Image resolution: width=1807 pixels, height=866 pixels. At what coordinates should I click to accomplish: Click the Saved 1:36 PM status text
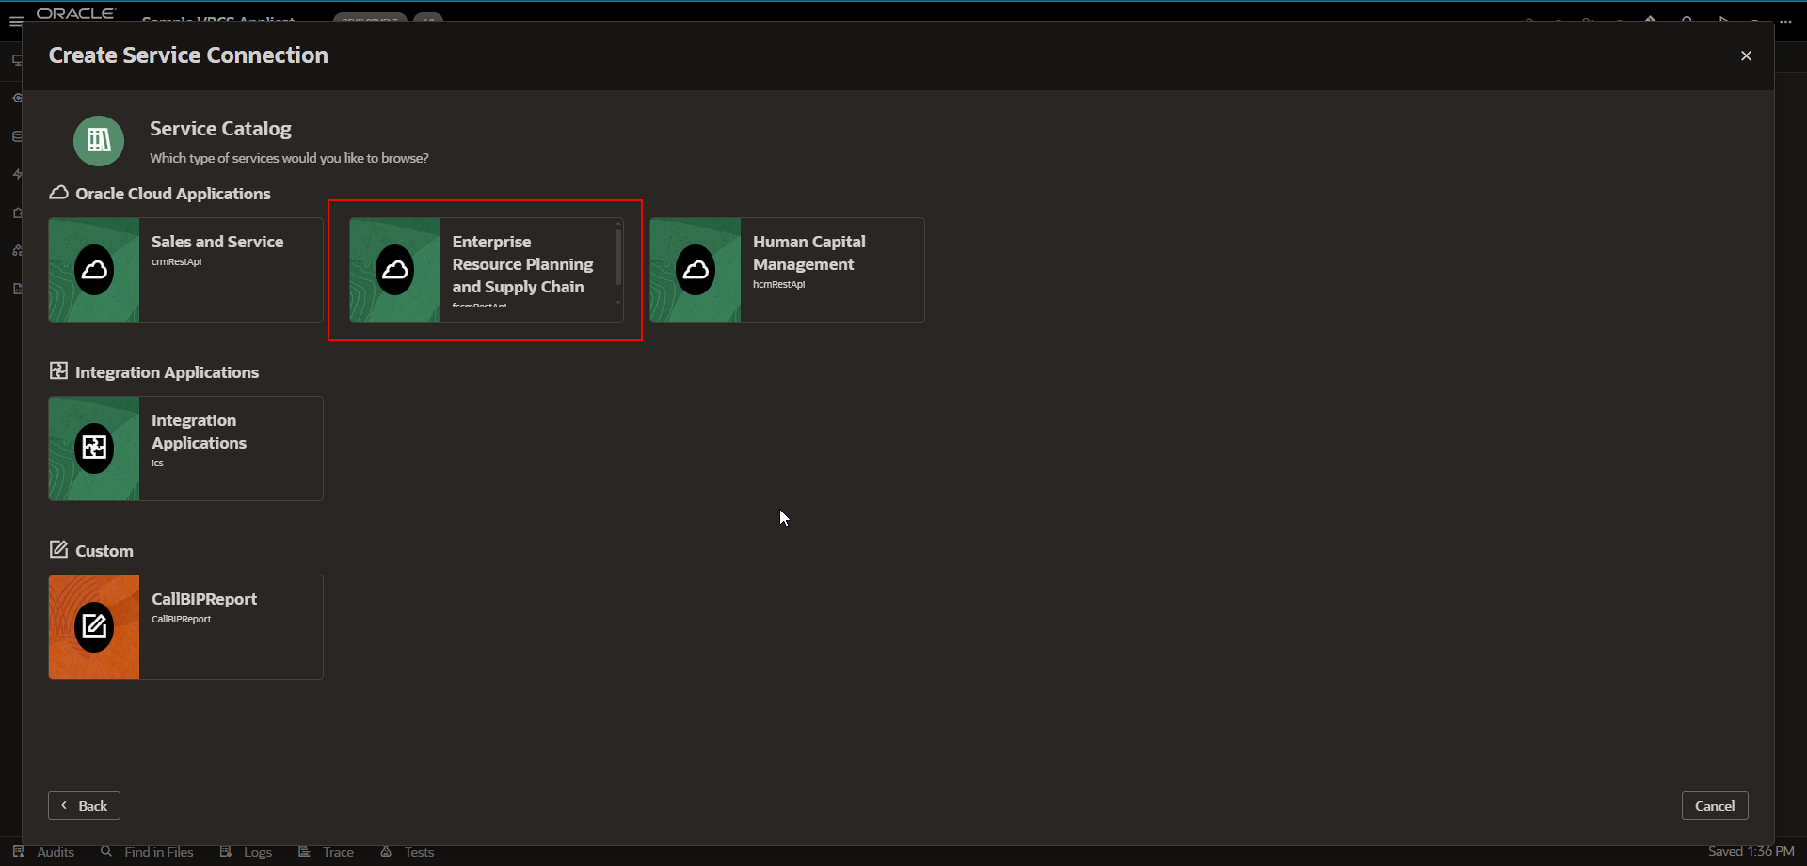pos(1751,852)
